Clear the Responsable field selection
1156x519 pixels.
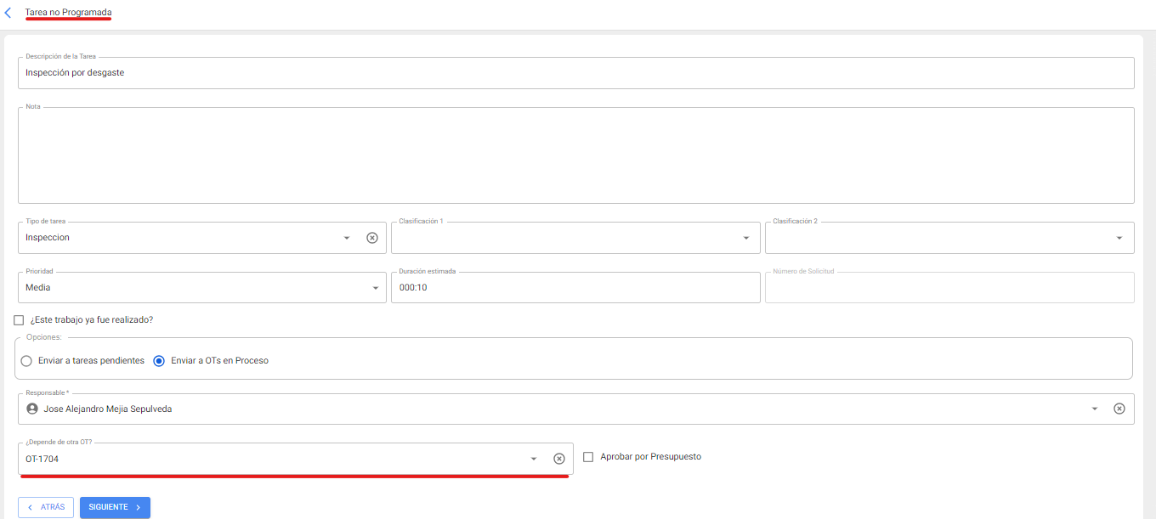pyautogui.click(x=1119, y=409)
